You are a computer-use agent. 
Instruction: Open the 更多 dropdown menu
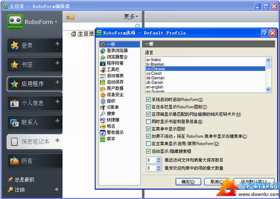point(131,16)
